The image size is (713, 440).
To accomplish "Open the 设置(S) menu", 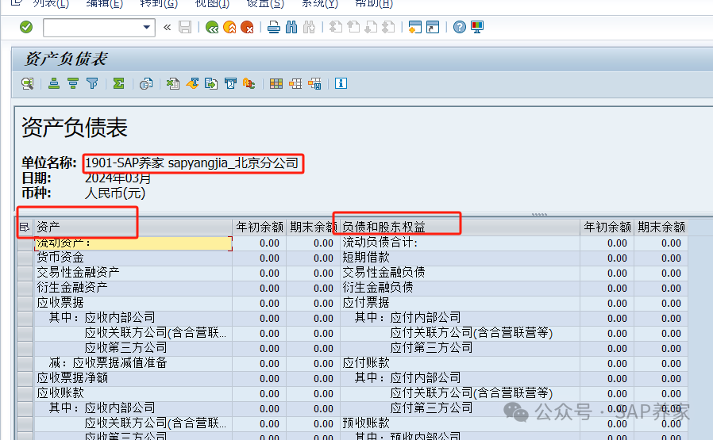I will (x=265, y=4).
